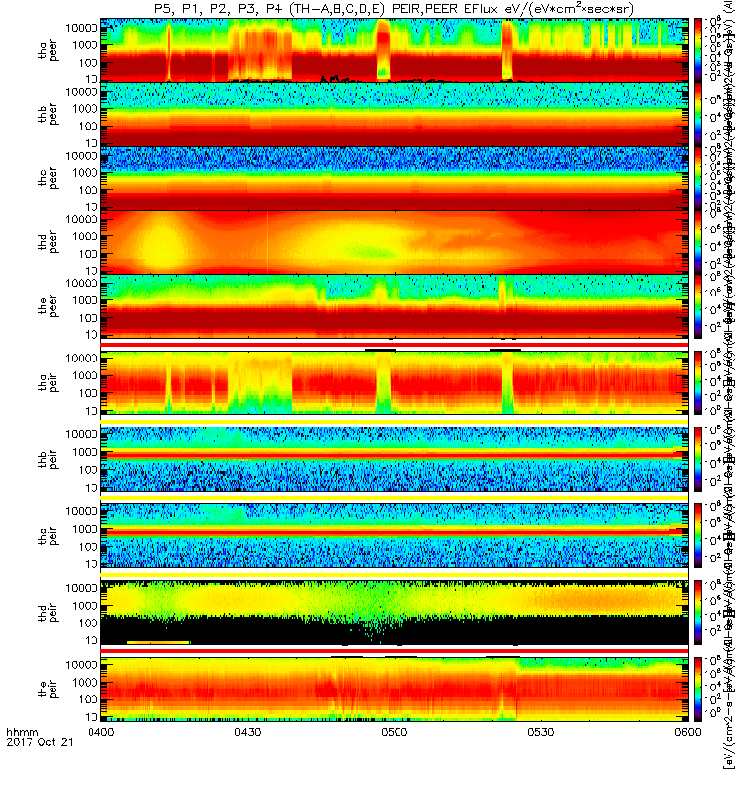This screenshot has height=788, width=738.
Task: Click the color bar beside tha peer panel
Action: (x=698, y=50)
